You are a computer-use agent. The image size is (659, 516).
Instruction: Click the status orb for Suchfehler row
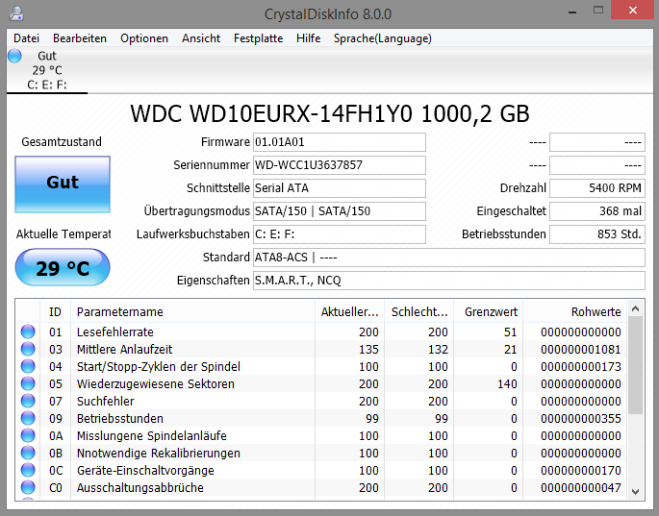(x=28, y=401)
